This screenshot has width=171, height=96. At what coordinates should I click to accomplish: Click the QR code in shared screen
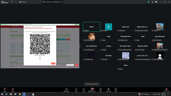tap(40, 44)
